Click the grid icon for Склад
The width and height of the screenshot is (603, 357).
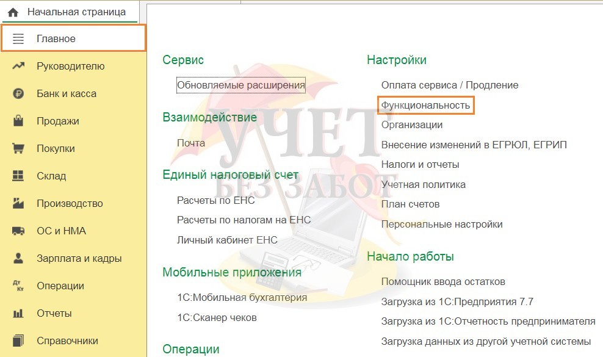(x=18, y=176)
